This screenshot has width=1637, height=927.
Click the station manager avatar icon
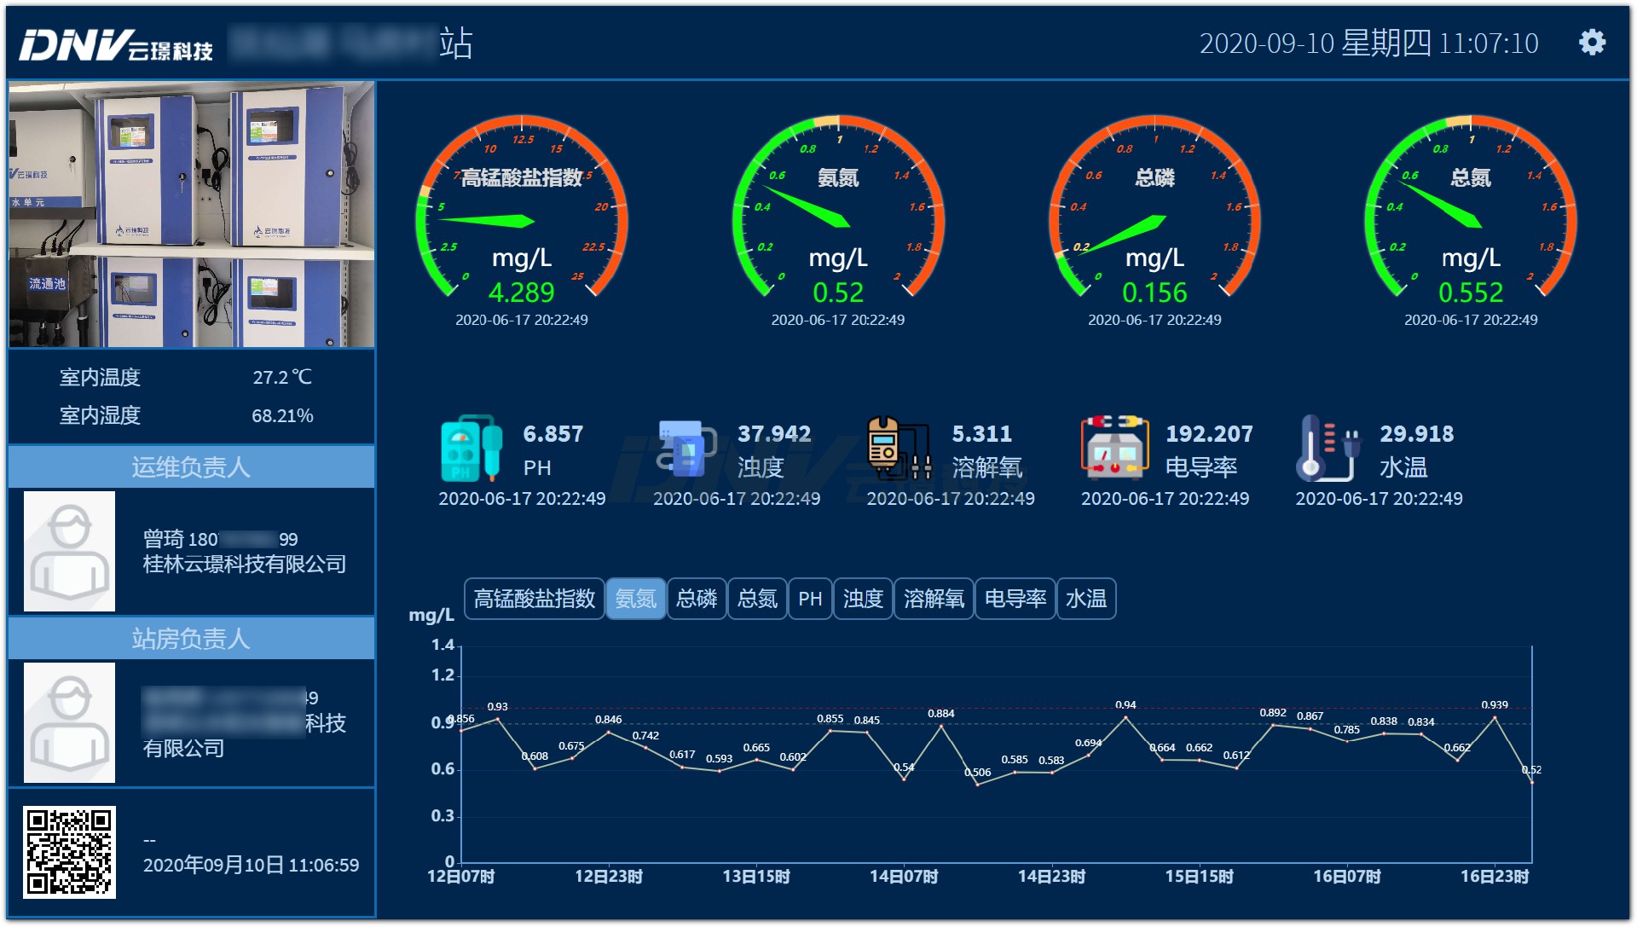(69, 722)
